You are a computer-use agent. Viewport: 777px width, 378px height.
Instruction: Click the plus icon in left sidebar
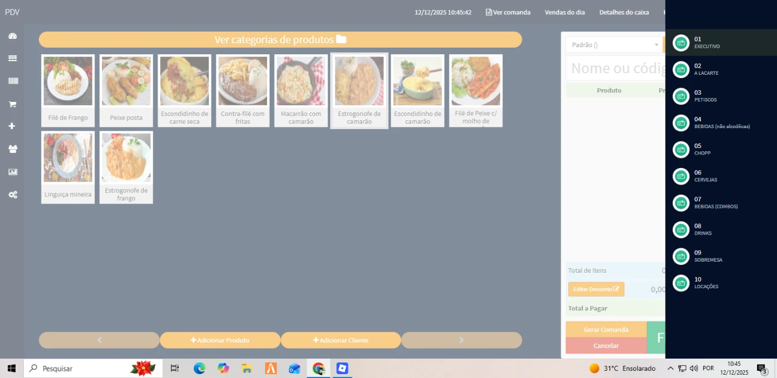click(12, 126)
